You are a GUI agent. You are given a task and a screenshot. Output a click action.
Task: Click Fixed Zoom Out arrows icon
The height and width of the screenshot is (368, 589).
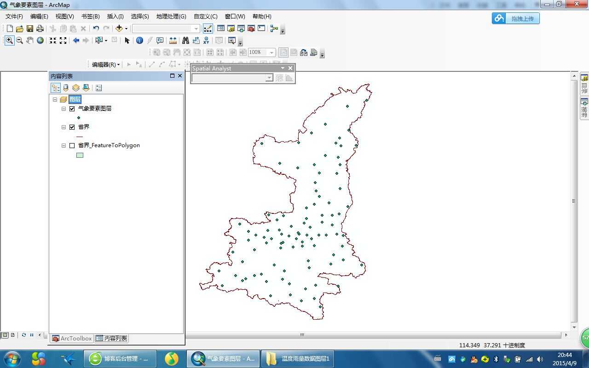coord(63,40)
